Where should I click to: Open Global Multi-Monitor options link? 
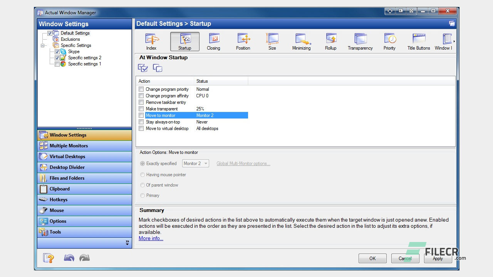tap(243, 164)
